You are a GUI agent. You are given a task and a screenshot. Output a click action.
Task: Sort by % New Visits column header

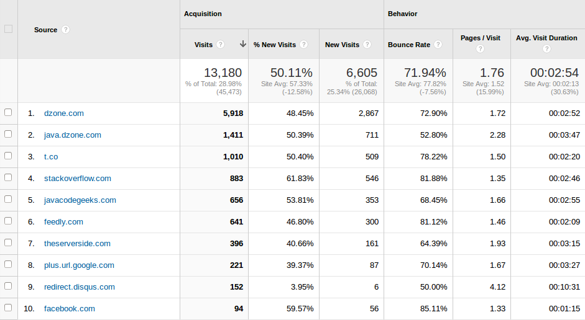point(275,45)
